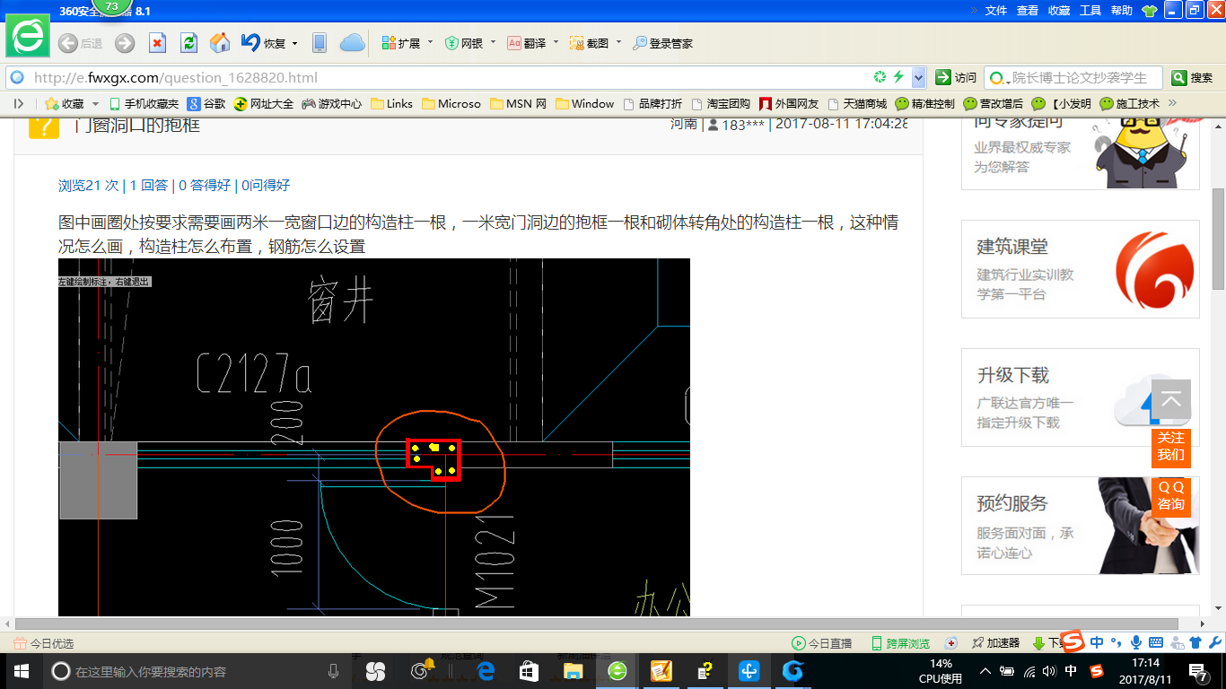This screenshot has width=1226, height=689.
Task: Click the vertical page scrollbar thumb
Action: coord(1218,238)
